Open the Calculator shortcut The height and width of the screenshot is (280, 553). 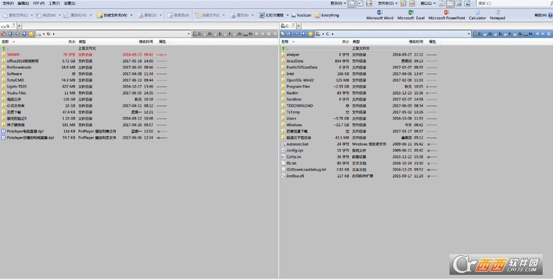(x=477, y=15)
